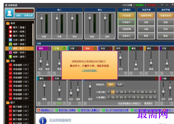Select the Ab key in the major row
The height and width of the screenshot is (124, 174).
point(142,97)
